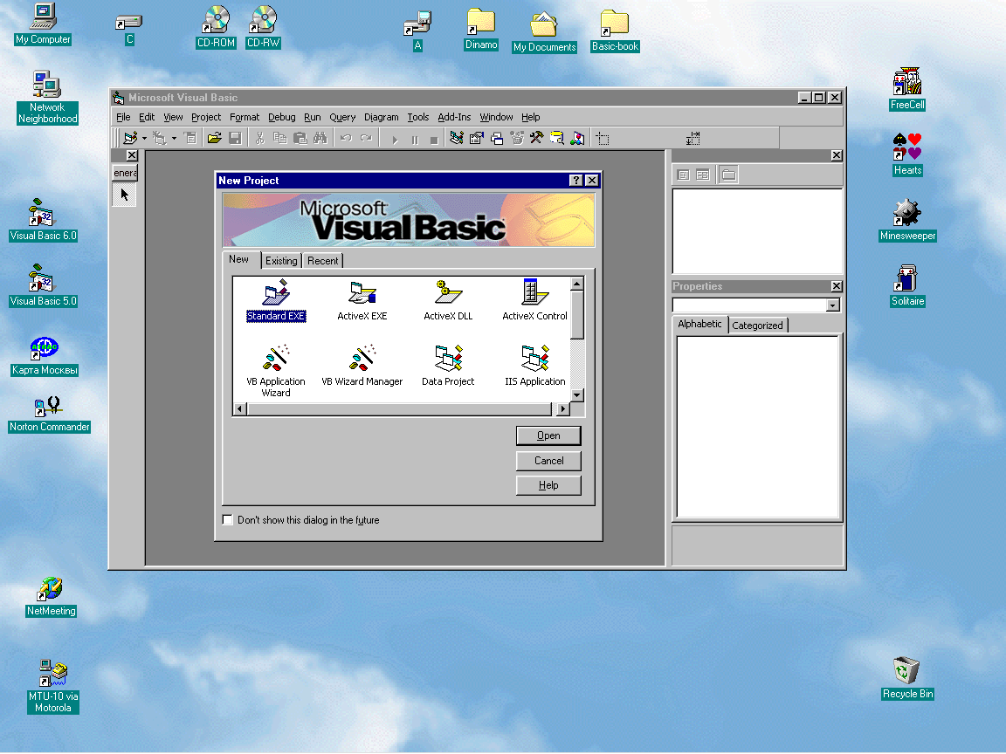The image size is (1006, 754).
Task: Select the ActiveX DLL project type
Action: (448, 300)
